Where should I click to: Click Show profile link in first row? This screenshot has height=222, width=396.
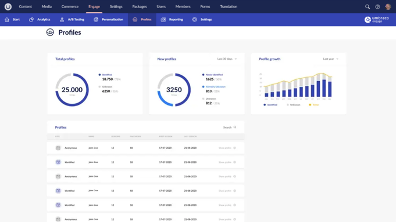tap(225, 148)
